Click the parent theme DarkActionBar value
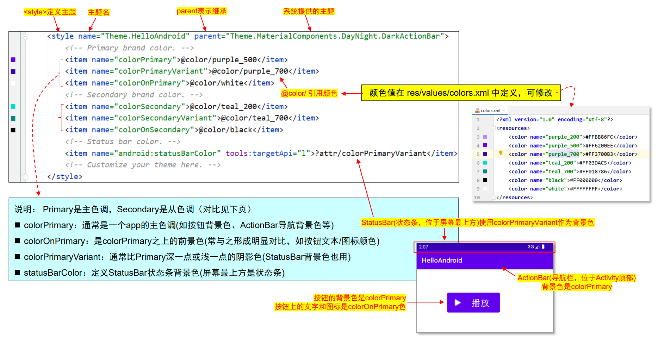 pos(337,36)
